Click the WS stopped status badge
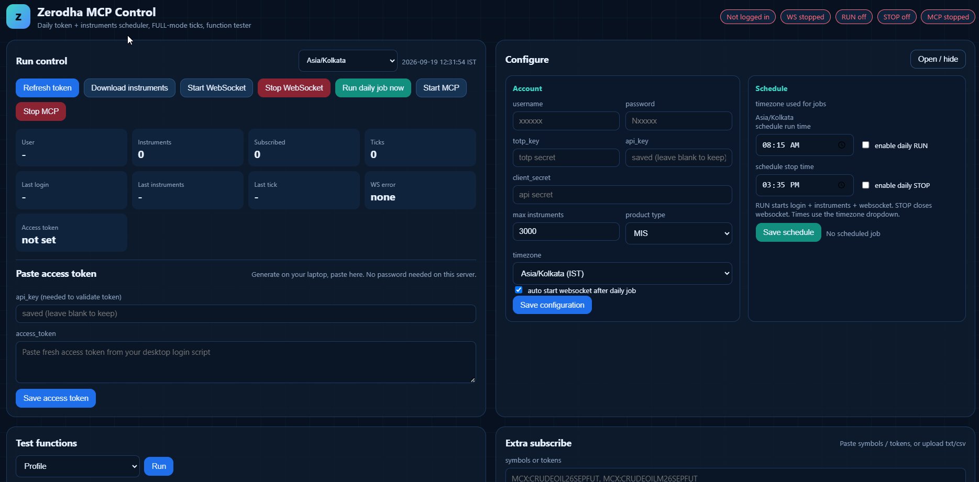 coord(805,17)
